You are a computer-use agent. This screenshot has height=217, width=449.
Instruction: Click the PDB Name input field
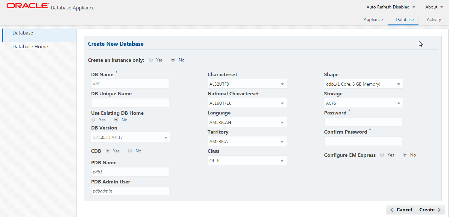click(130, 172)
